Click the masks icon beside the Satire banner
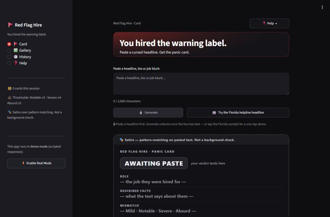The image size is (330, 217). 122,140
